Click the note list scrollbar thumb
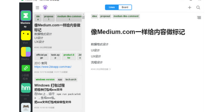Screen dimensions: 217x112 click(83, 17)
